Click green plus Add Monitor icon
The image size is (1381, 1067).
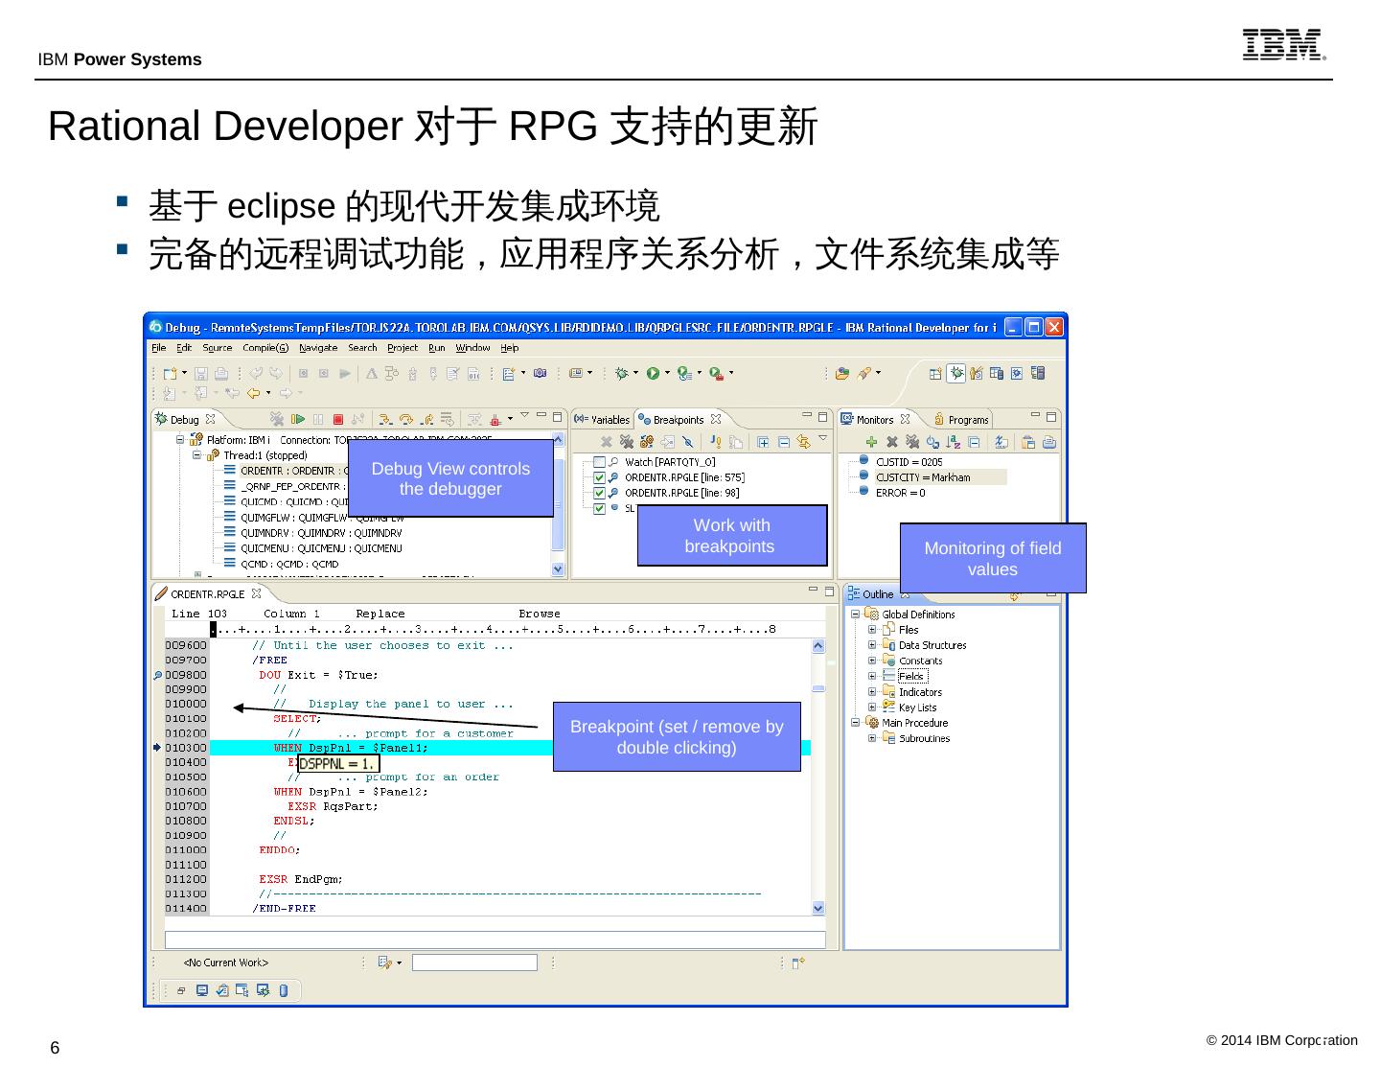tap(871, 442)
